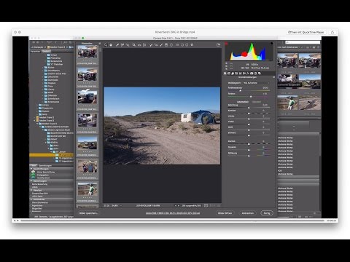Click the Bridge search field
This screenshot has height=262, width=350.
click(303, 42)
